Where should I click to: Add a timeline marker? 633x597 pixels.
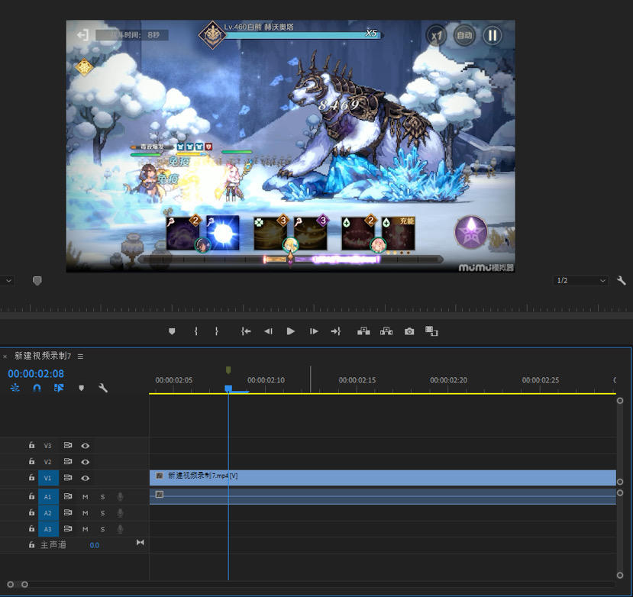click(82, 388)
